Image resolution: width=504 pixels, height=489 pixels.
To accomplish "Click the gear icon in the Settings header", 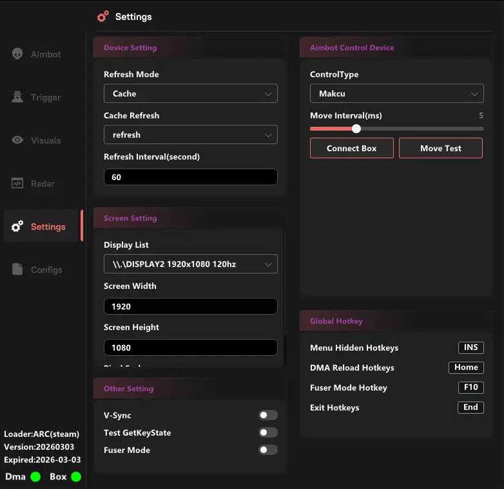I will tap(103, 17).
